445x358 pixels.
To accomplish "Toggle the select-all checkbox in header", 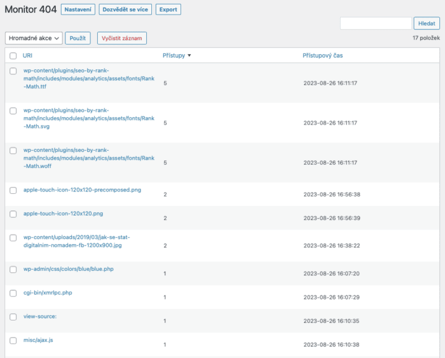I will [13, 56].
